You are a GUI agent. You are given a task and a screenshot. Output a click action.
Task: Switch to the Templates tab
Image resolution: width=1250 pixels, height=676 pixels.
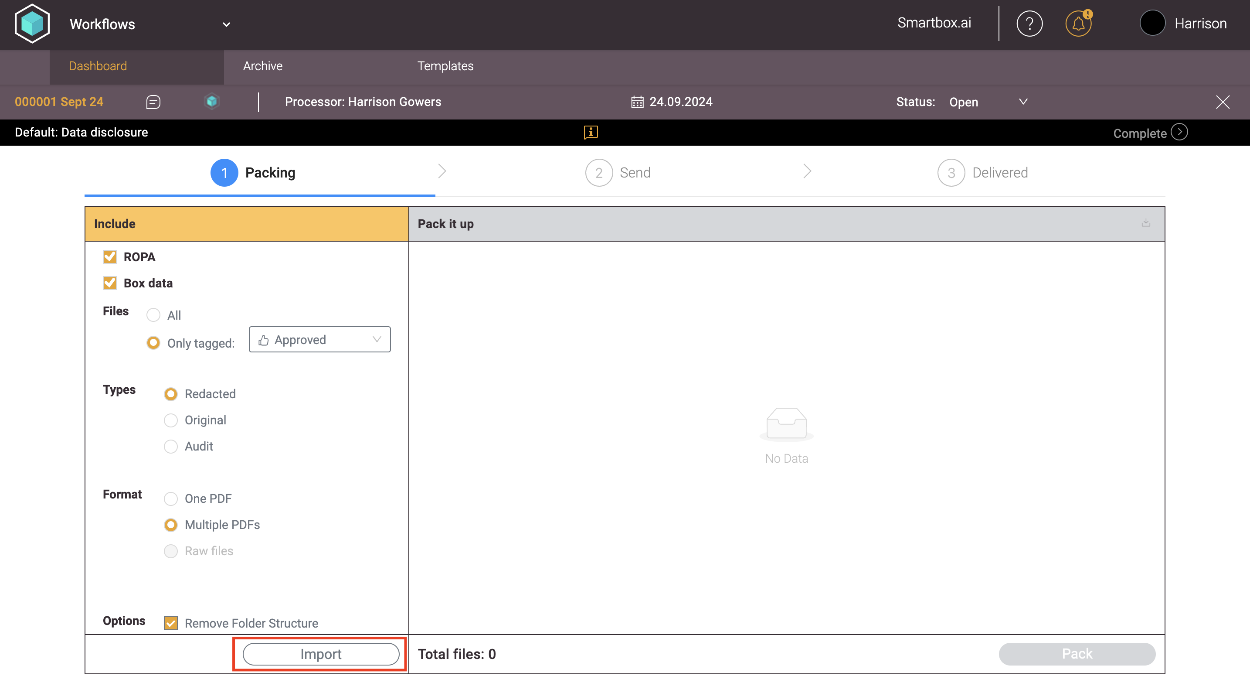pyautogui.click(x=445, y=66)
